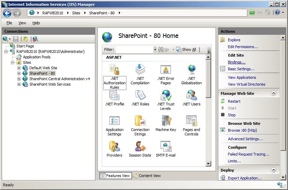Click feature list scroll down arrow
288x190 pixels.
(x=208, y=164)
